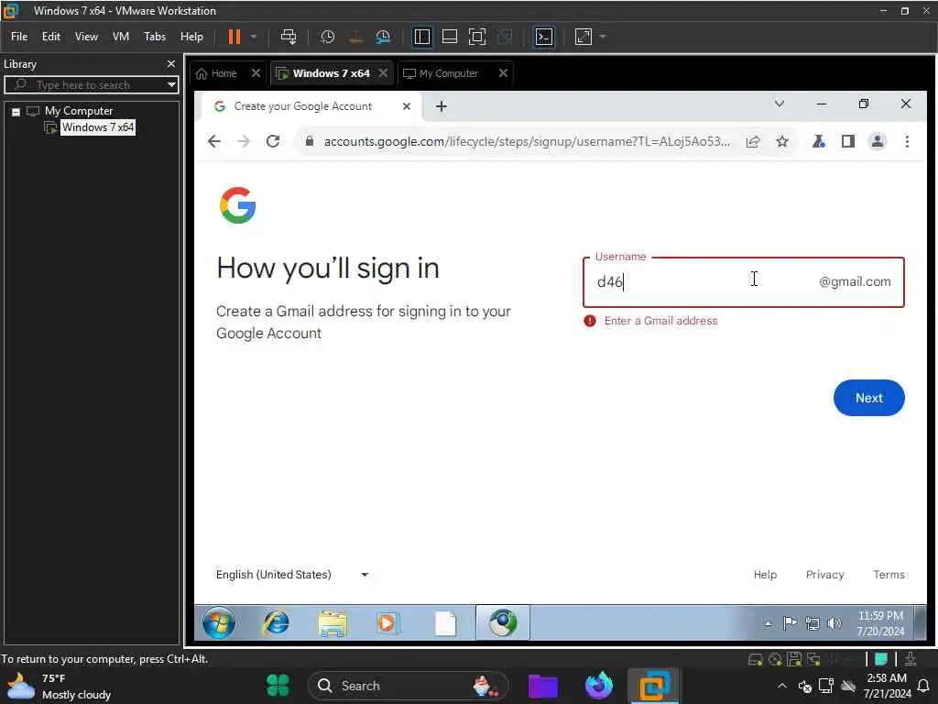Open the stretch guest dropdown arrow
This screenshot has width=938, height=704.
click(603, 37)
